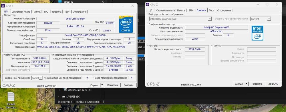The width and height of the screenshot is (286, 112).
Task: Close the processor CPU-Z window with X
Action: point(133,6)
